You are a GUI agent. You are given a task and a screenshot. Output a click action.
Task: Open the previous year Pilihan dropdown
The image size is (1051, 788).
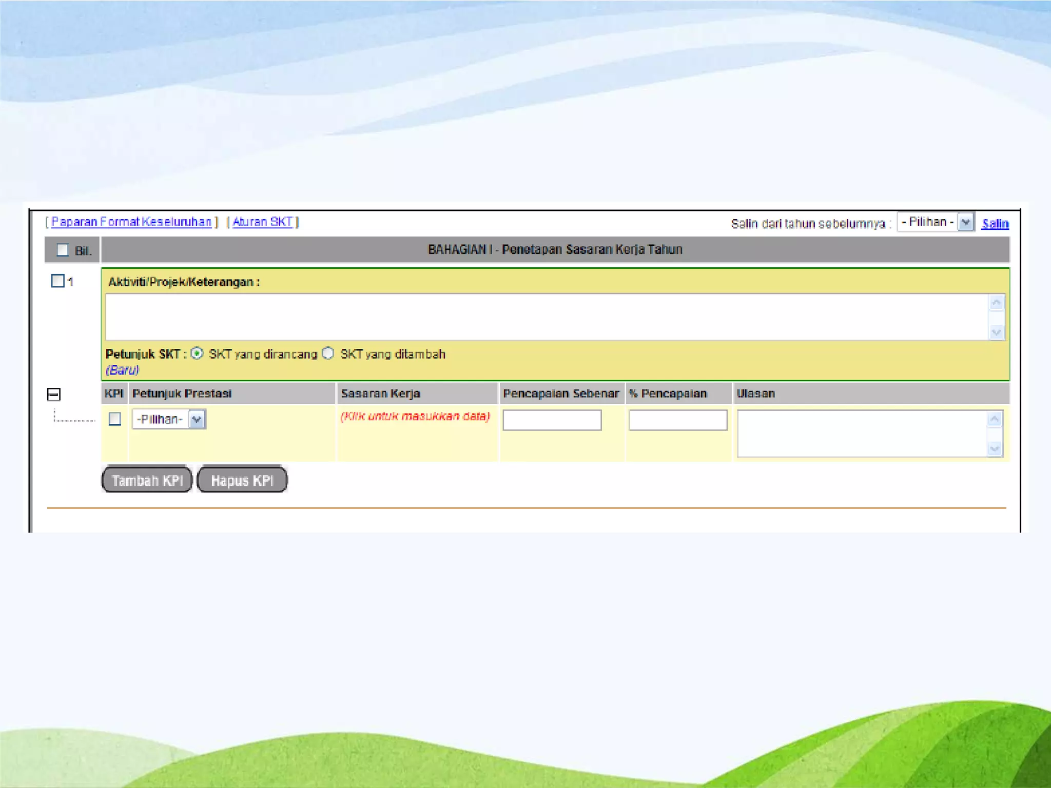click(x=935, y=222)
